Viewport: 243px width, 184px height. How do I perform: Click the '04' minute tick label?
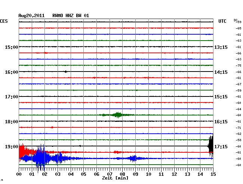pyautogui.click(x=71, y=174)
